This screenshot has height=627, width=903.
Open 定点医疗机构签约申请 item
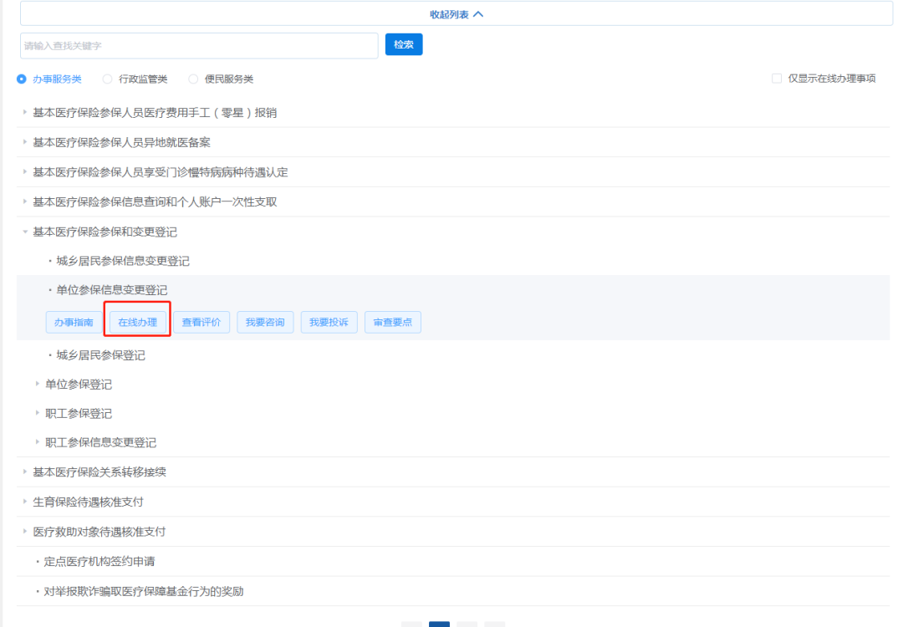tap(99, 562)
